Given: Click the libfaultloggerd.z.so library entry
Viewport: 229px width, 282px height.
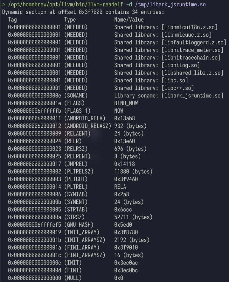Looking at the screenshot, I should click(194, 42).
